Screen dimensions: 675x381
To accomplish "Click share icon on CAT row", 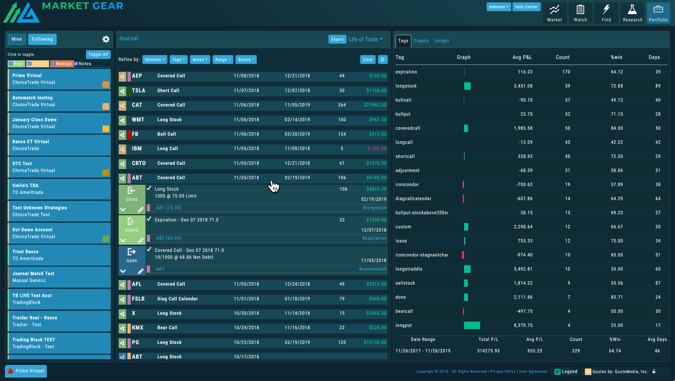I will [122, 105].
